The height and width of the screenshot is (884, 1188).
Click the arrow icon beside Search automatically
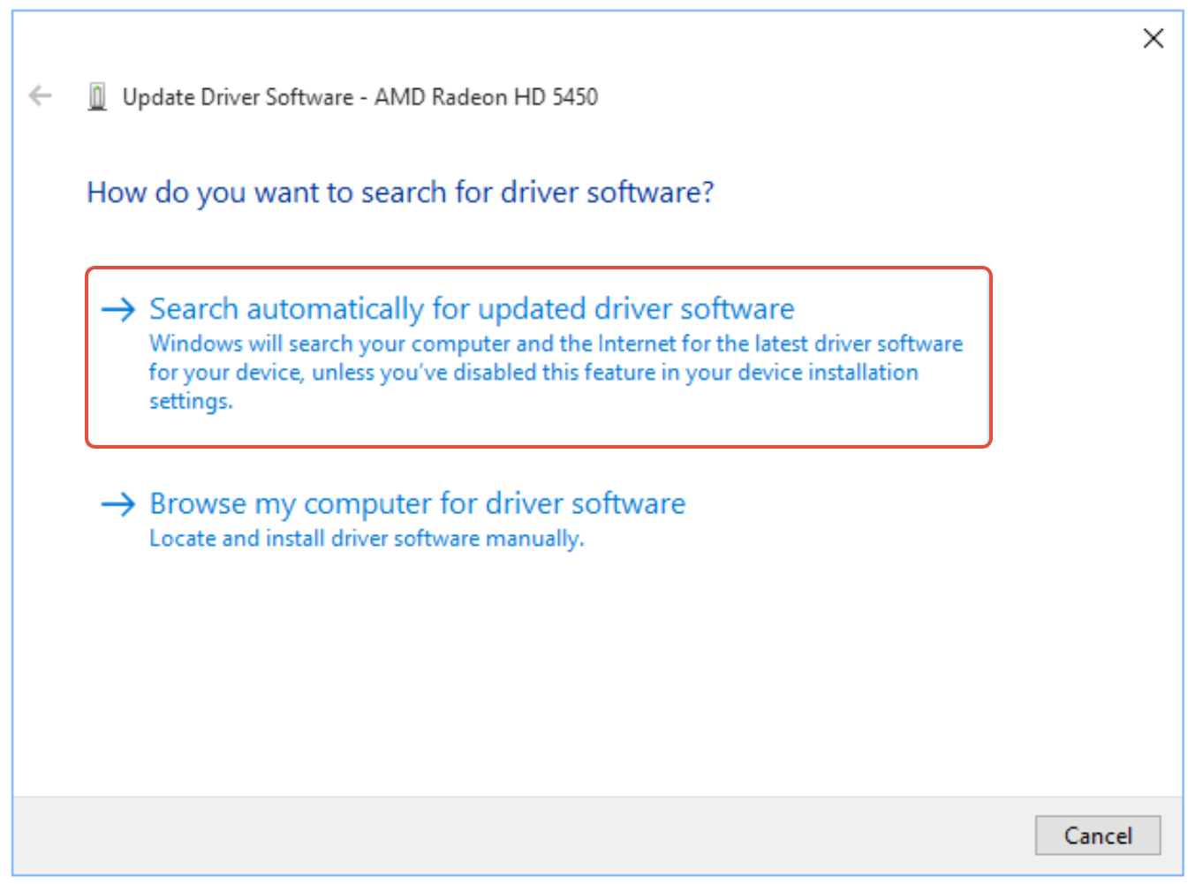(x=118, y=309)
